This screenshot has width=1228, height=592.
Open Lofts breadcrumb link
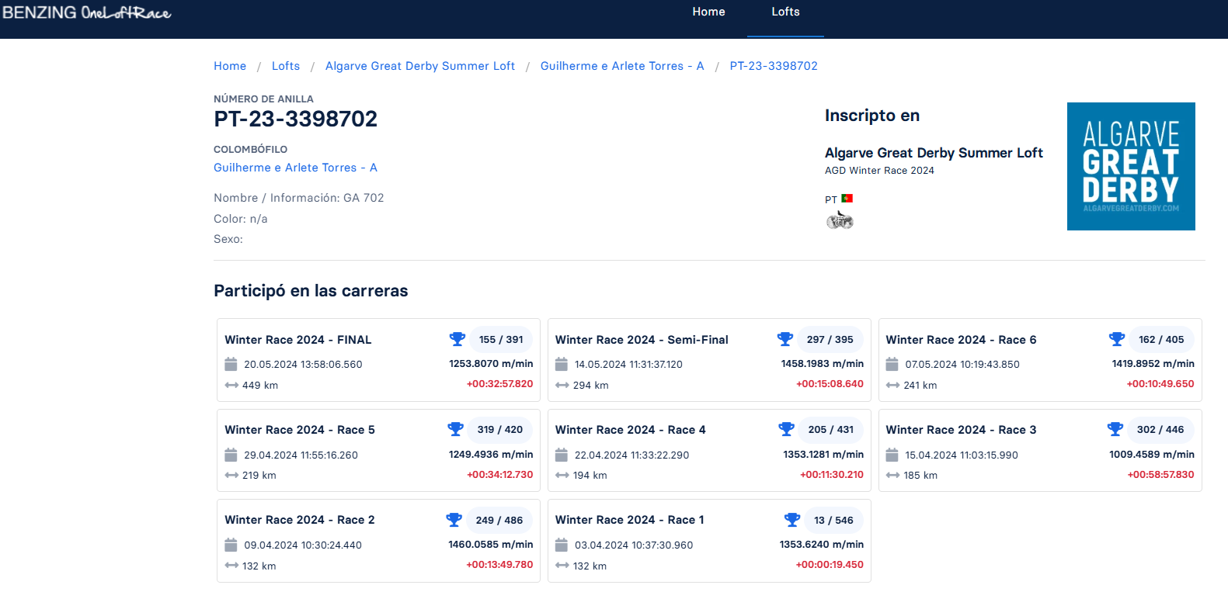coord(286,66)
